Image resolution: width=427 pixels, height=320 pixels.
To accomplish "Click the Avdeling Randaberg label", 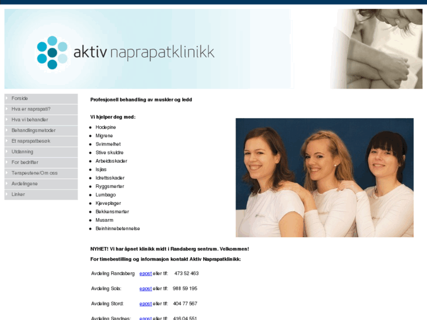I will tap(113, 274).
